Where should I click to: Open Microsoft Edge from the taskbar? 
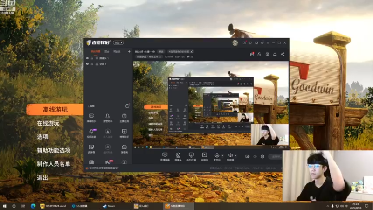[x=33, y=206]
